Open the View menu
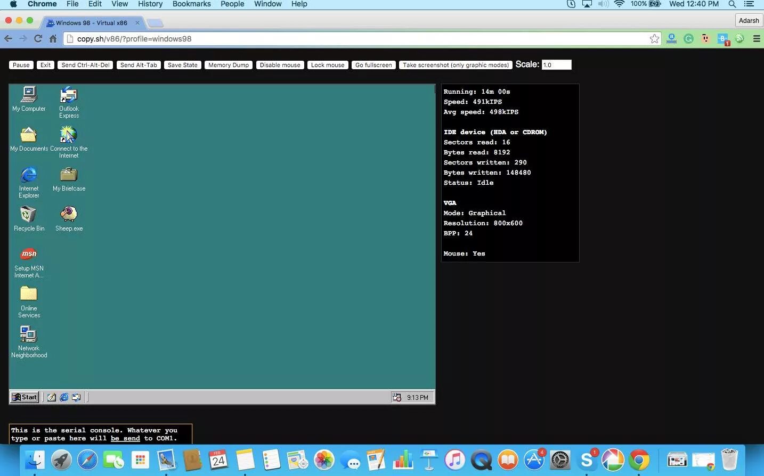 [x=119, y=4]
